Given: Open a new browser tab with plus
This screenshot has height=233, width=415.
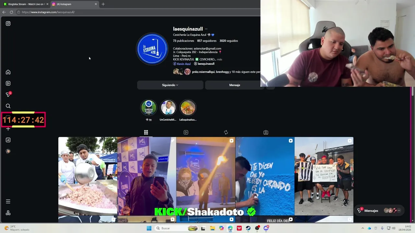Looking at the screenshot, I should (x=103, y=4).
